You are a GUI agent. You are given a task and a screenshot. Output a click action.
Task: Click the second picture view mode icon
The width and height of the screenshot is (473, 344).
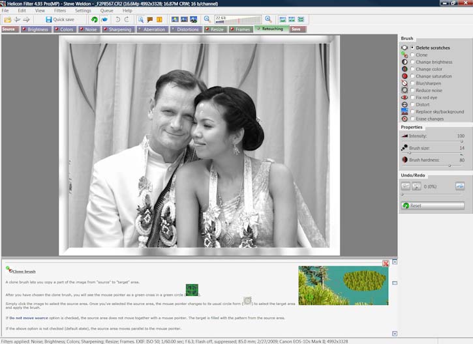click(185, 20)
